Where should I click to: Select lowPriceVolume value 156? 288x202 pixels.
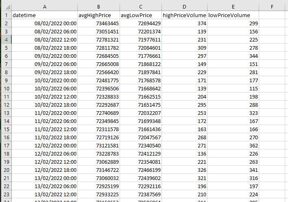[x=233, y=31]
